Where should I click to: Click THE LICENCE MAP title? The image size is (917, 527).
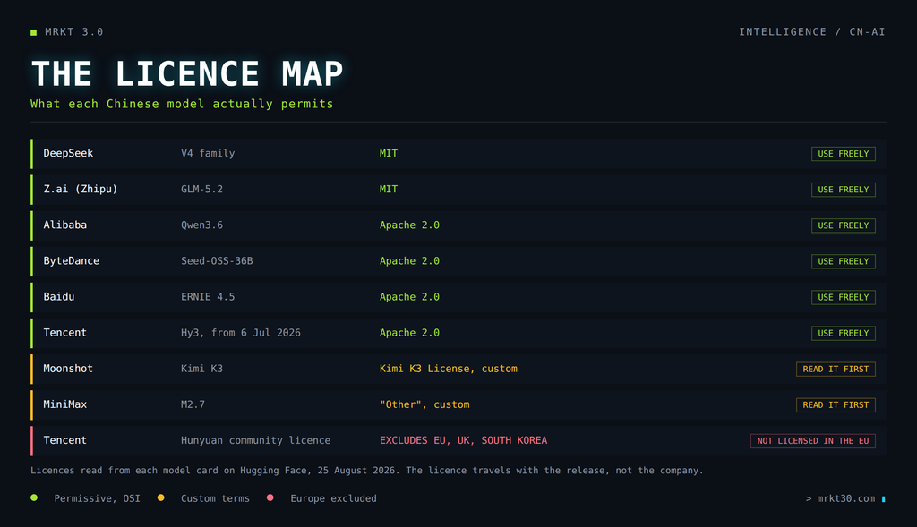[x=187, y=73]
